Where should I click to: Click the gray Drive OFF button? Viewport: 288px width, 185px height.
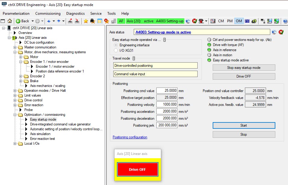click(244, 76)
